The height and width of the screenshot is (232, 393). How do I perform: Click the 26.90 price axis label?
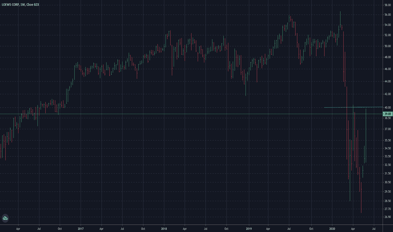coord(388,217)
